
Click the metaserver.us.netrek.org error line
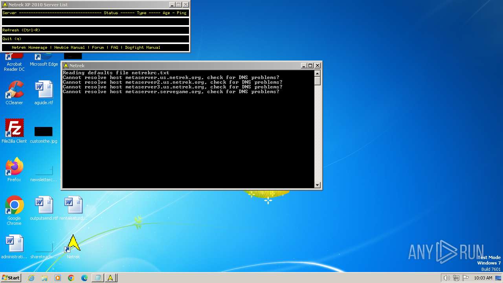[x=171, y=77]
